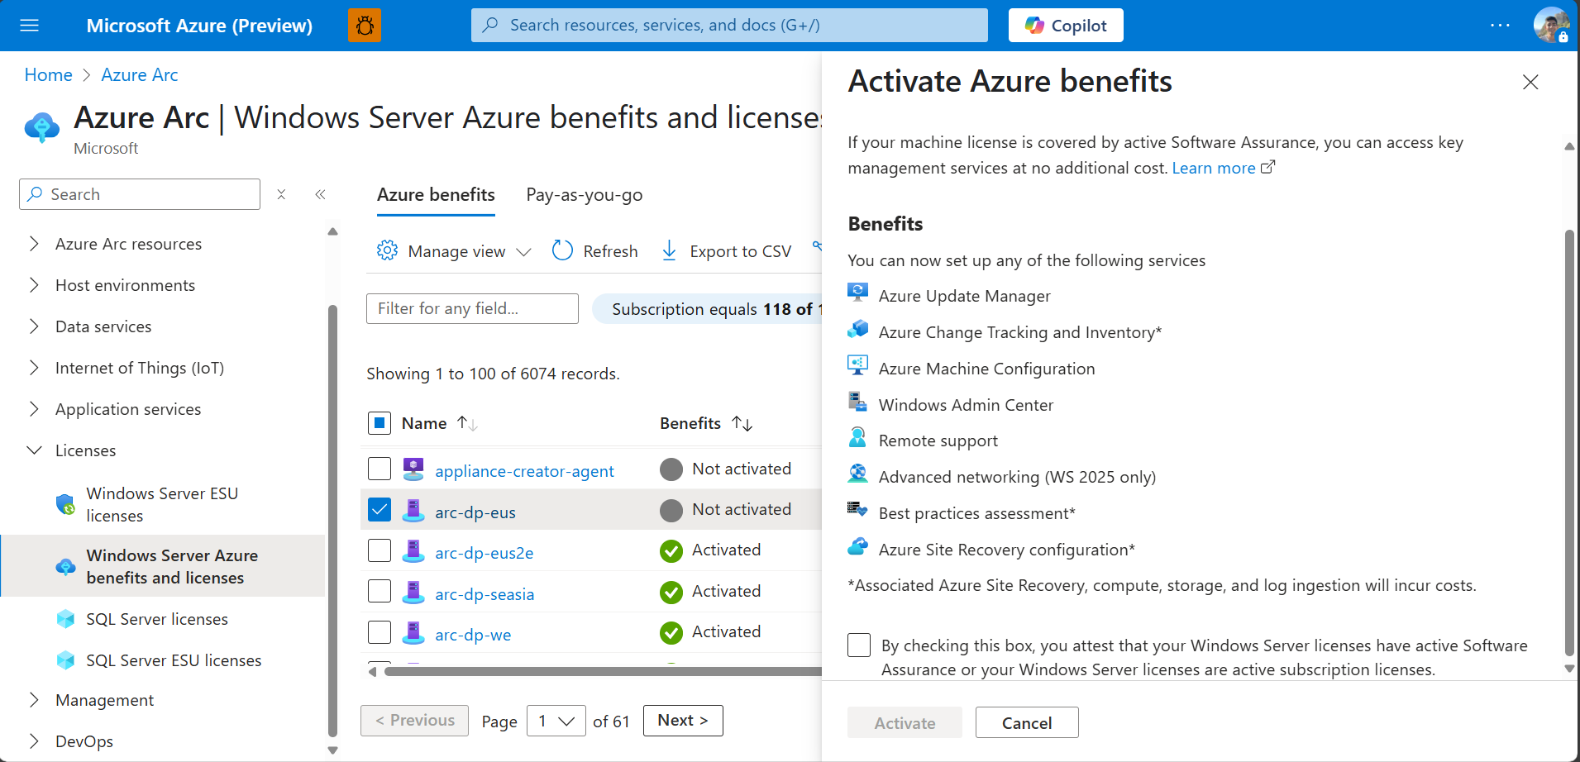Open the Learn more link
Screen dimensions: 1580x762
[x=1215, y=168]
